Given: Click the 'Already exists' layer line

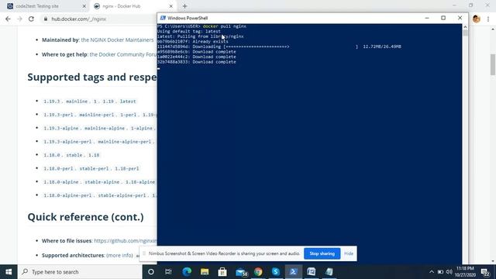Looking at the screenshot, I should pyautogui.click(x=193, y=41).
